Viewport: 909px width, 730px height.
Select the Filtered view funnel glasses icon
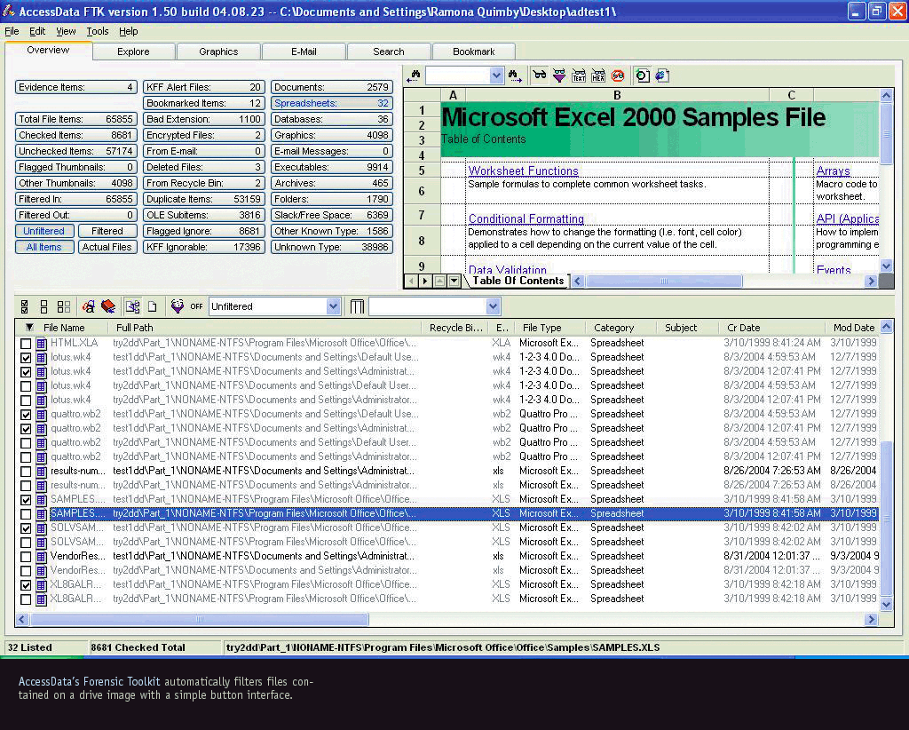(559, 76)
